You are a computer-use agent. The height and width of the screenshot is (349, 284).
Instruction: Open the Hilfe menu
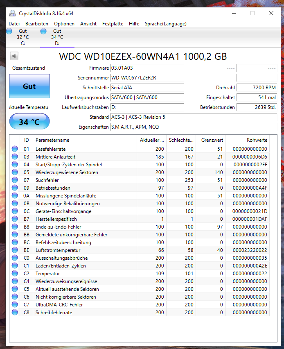(134, 24)
